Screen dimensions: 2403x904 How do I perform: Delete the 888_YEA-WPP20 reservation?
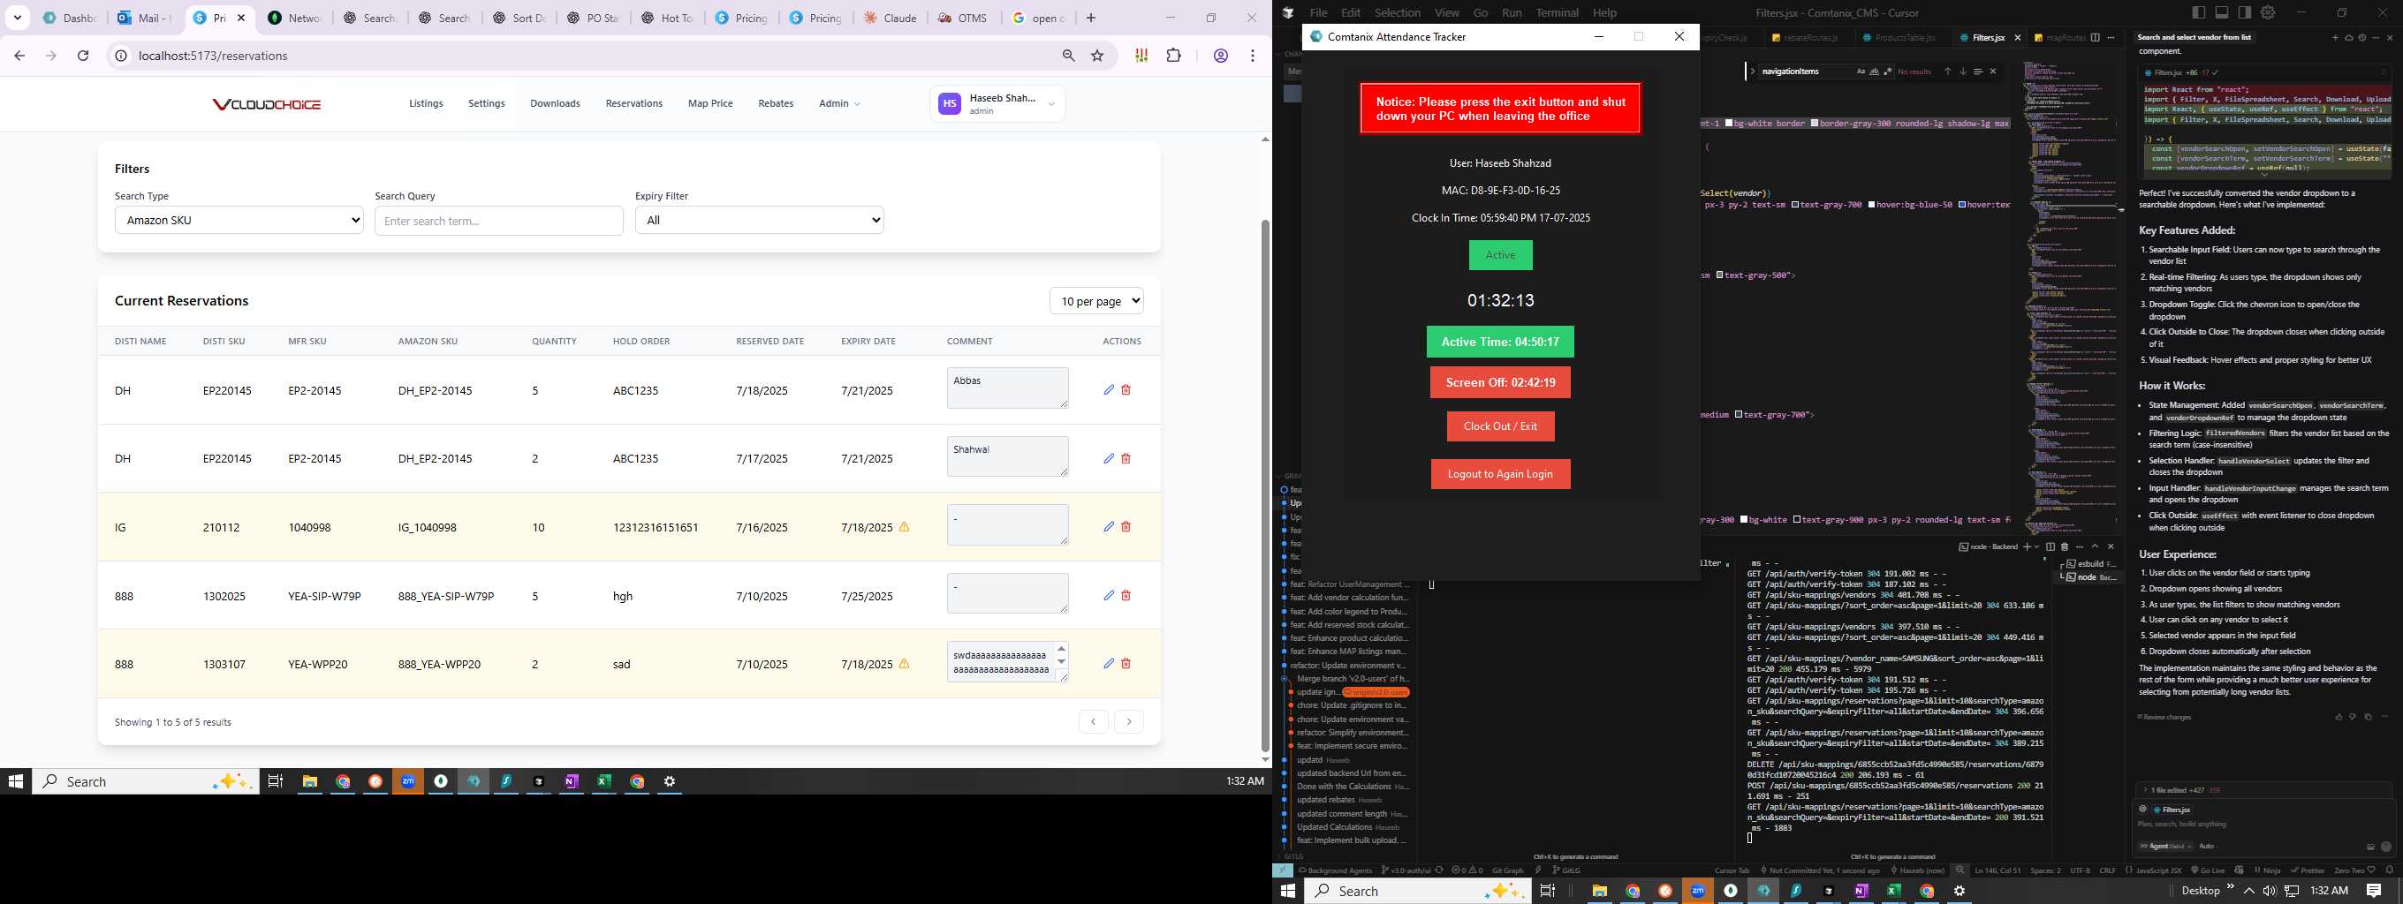click(x=1126, y=664)
